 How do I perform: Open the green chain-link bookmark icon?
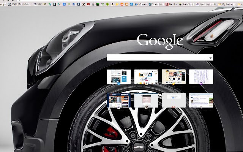pyautogui.click(x=50, y=4)
